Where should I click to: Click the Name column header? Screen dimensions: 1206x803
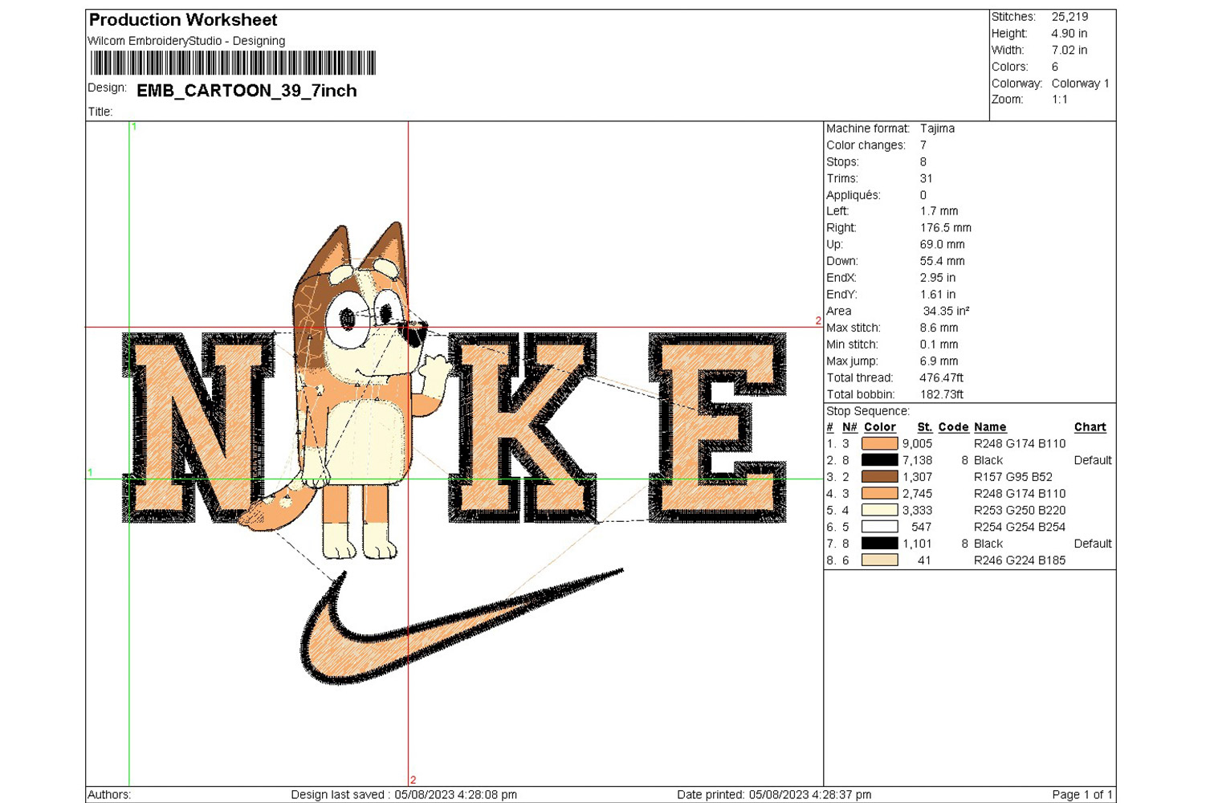(989, 427)
